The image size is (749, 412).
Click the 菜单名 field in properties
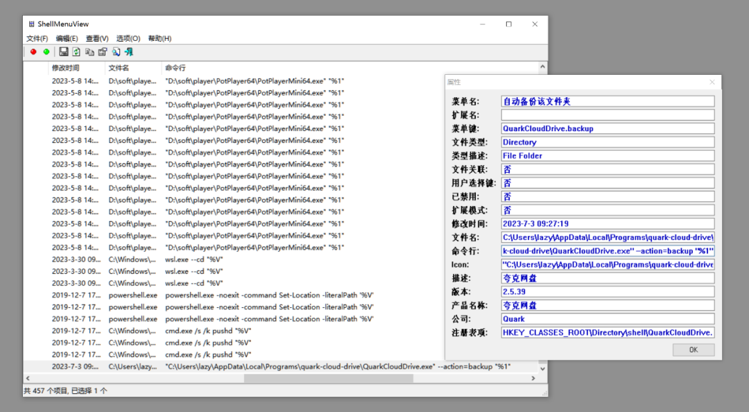point(608,101)
